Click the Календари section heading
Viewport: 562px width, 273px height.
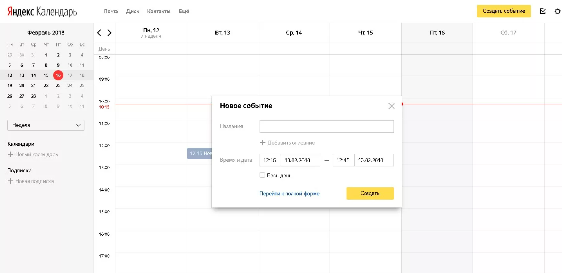tap(21, 144)
